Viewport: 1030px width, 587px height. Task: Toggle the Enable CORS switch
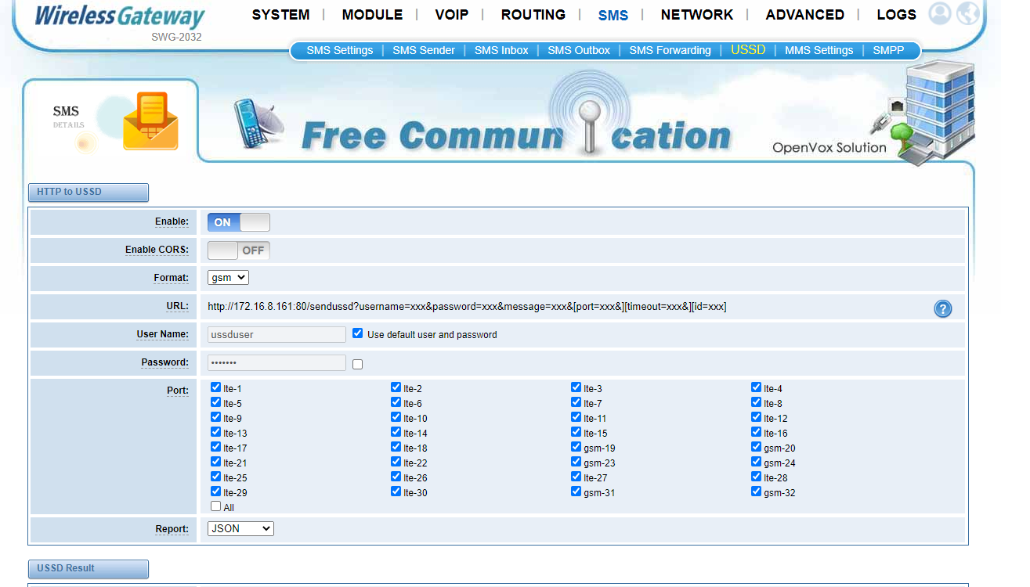click(239, 250)
